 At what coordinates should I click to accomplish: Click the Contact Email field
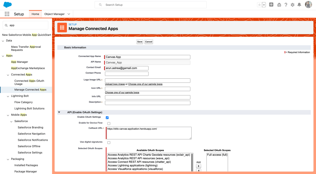(127, 68)
